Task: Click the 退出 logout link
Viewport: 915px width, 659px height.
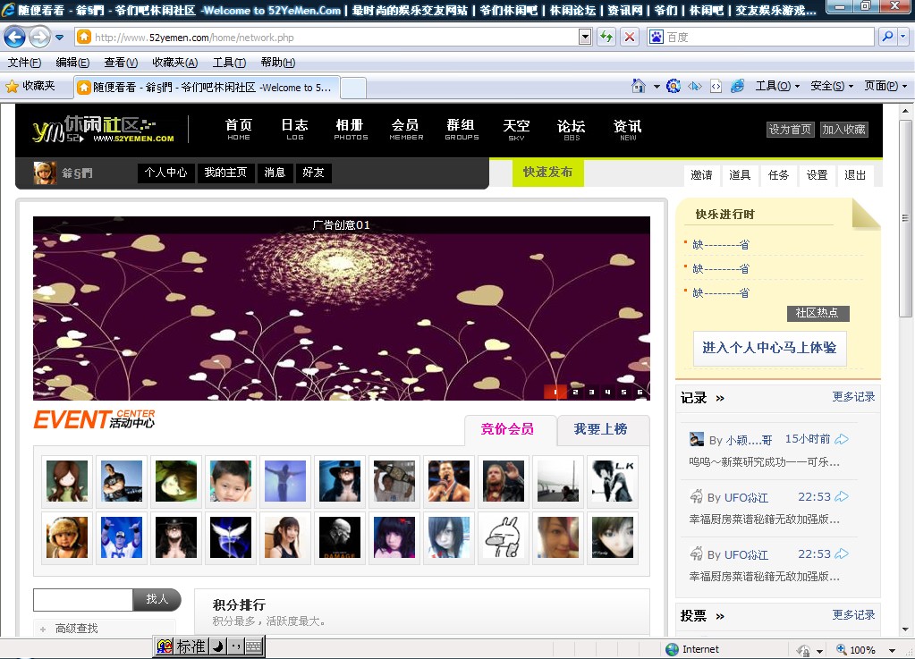Action: point(855,175)
